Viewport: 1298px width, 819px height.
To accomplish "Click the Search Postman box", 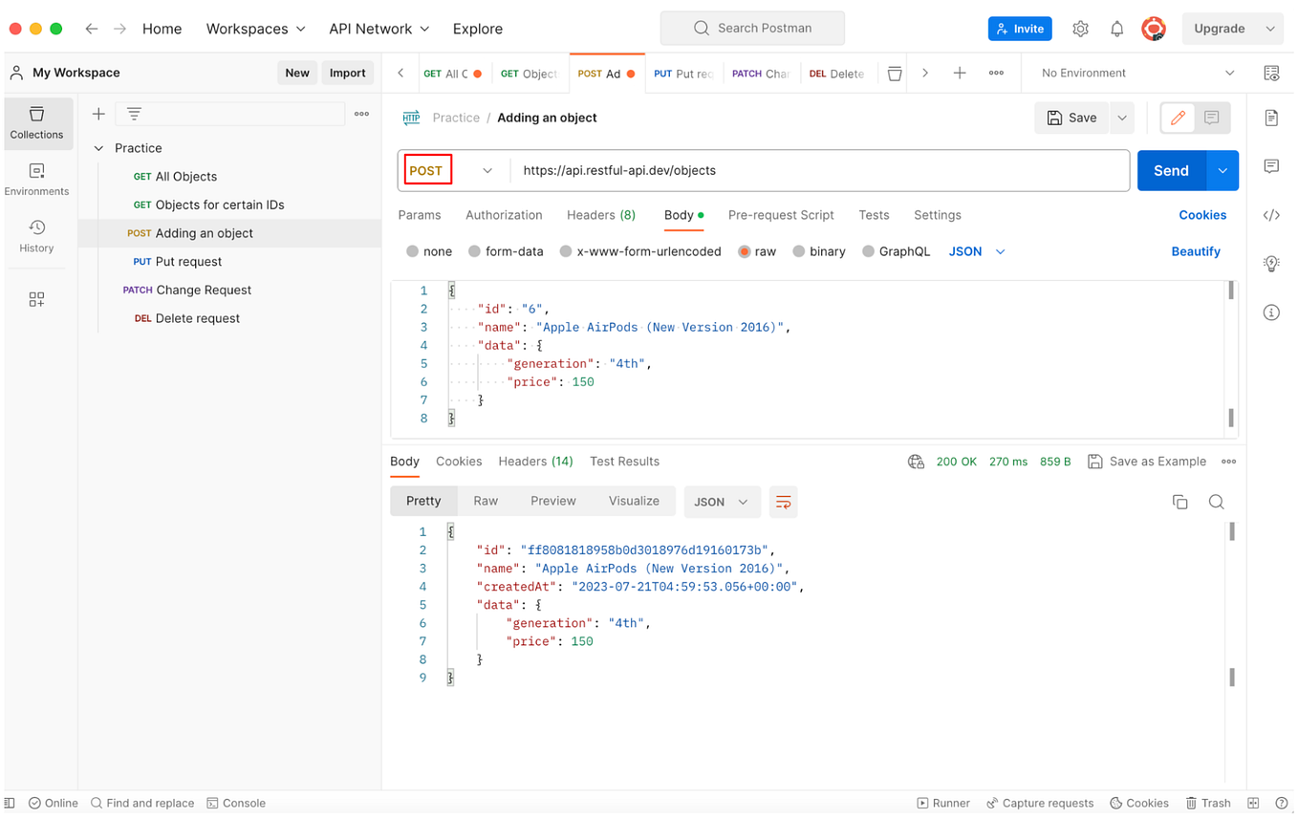I will (x=752, y=28).
